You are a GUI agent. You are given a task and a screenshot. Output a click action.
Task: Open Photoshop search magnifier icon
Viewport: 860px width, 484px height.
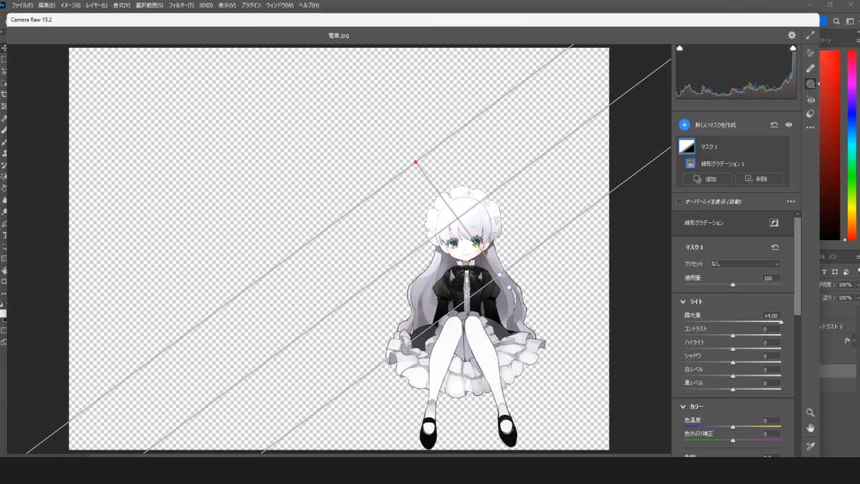[836, 22]
